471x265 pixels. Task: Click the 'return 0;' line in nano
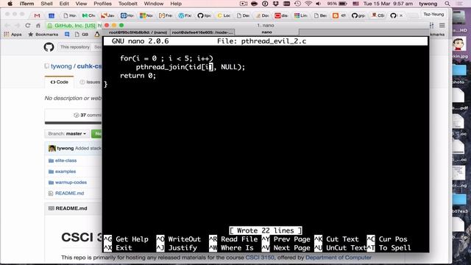pos(138,76)
